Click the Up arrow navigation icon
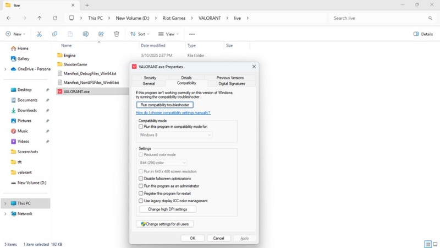The height and width of the screenshot is (248, 440). pos(39,18)
